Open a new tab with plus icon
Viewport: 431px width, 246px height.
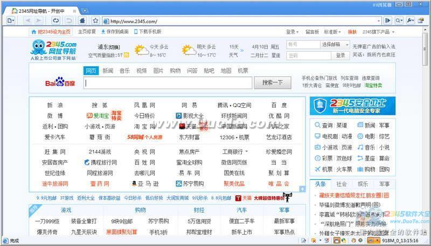pyautogui.click(x=85, y=11)
